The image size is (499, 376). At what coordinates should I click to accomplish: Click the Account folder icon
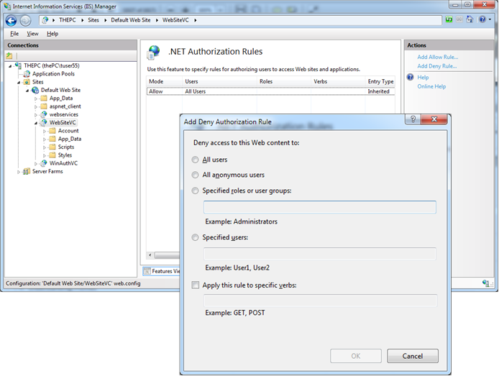[x=52, y=131]
